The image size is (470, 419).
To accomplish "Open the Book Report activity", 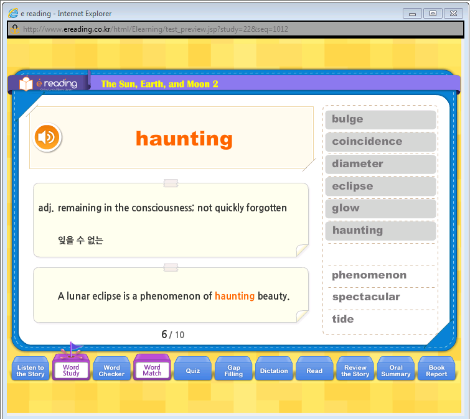I will coord(436,369).
